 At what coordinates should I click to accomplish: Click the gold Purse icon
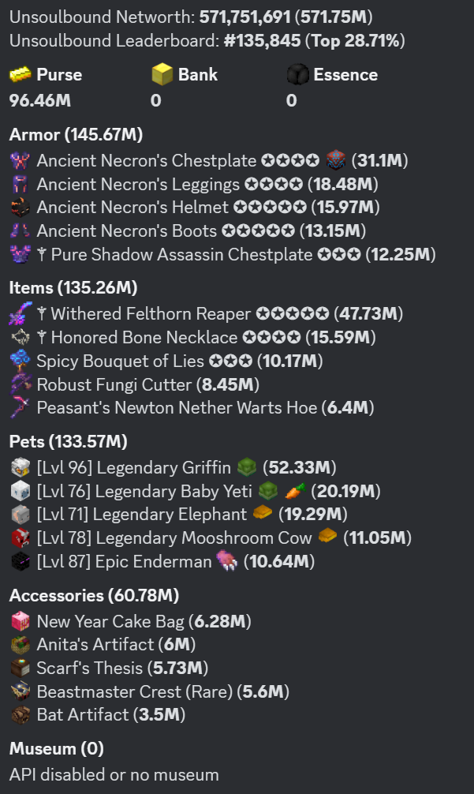click(21, 75)
